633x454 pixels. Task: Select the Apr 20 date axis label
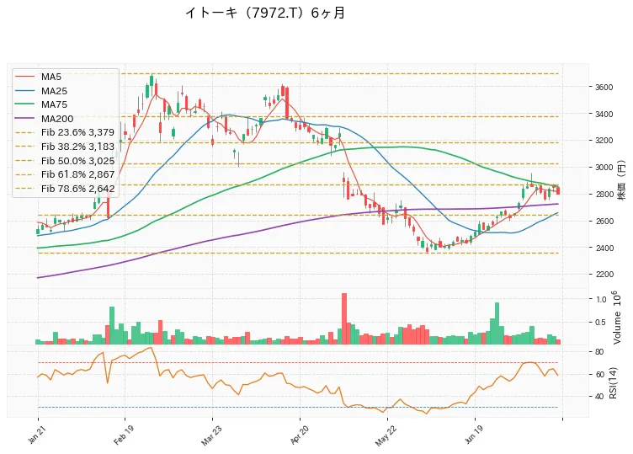coord(299,435)
